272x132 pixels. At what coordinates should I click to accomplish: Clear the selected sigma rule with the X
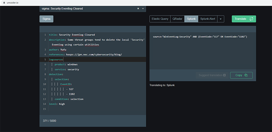click(138, 8)
